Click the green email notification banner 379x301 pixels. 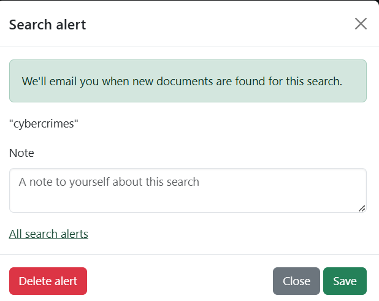coord(188,81)
